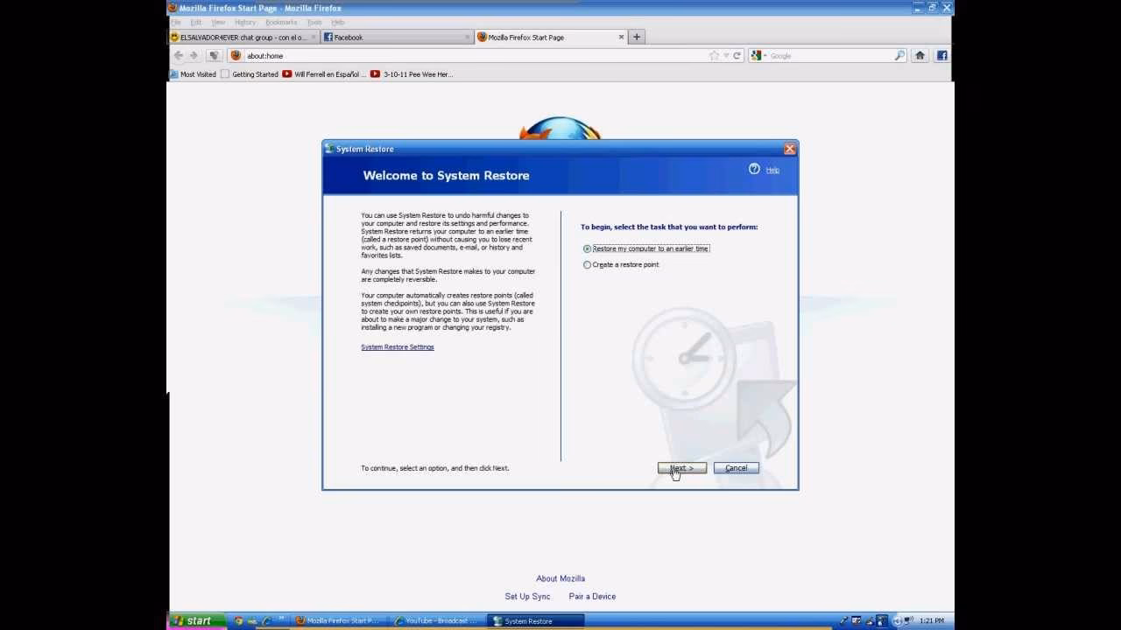
Task: Click the Home icon on the navigation toolbar
Action: pyautogui.click(x=920, y=55)
